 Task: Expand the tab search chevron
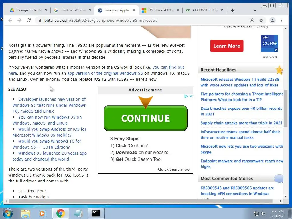tap(255, 10)
